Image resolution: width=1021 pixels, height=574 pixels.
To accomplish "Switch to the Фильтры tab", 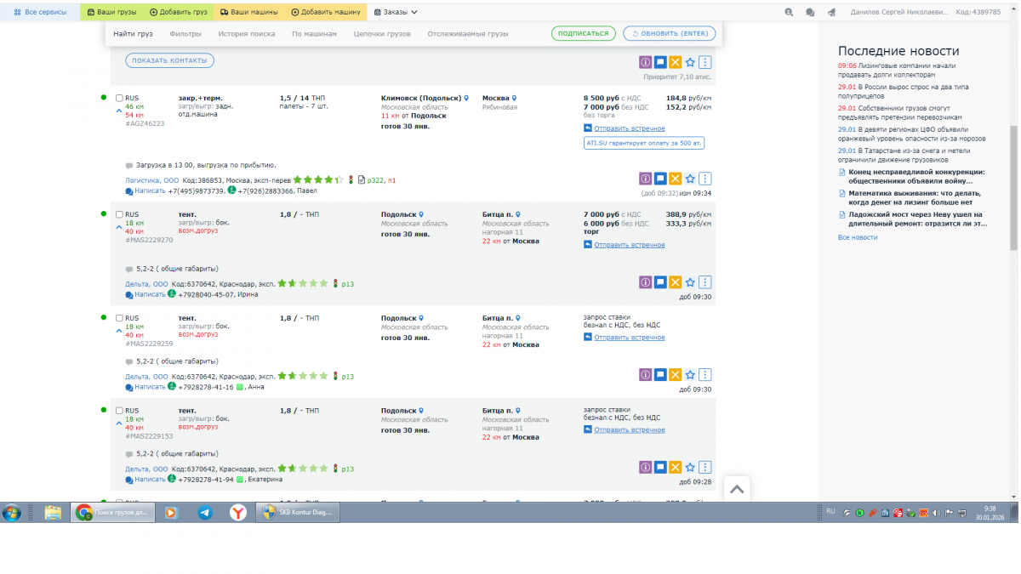I will coord(185,34).
